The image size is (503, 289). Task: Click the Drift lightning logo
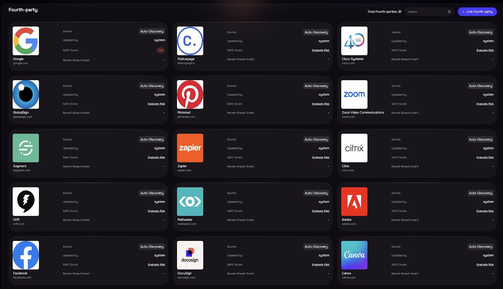(x=26, y=202)
